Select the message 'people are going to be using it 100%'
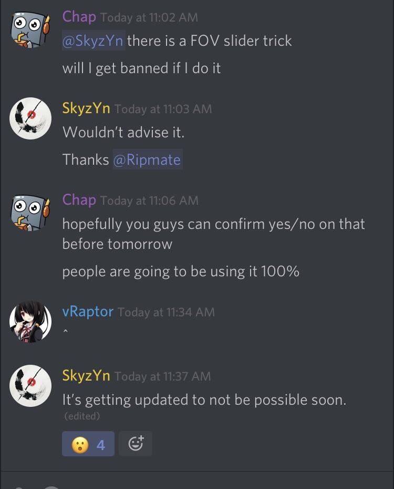394x489 pixels. (181, 271)
